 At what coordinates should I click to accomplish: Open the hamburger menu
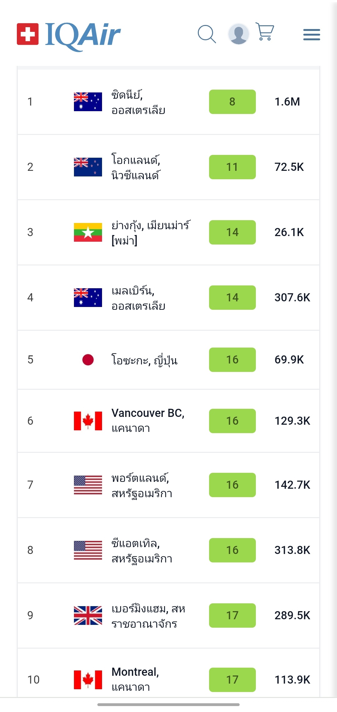[x=311, y=35]
